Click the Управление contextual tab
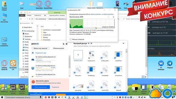The image size is (176, 99). coord(57,13)
